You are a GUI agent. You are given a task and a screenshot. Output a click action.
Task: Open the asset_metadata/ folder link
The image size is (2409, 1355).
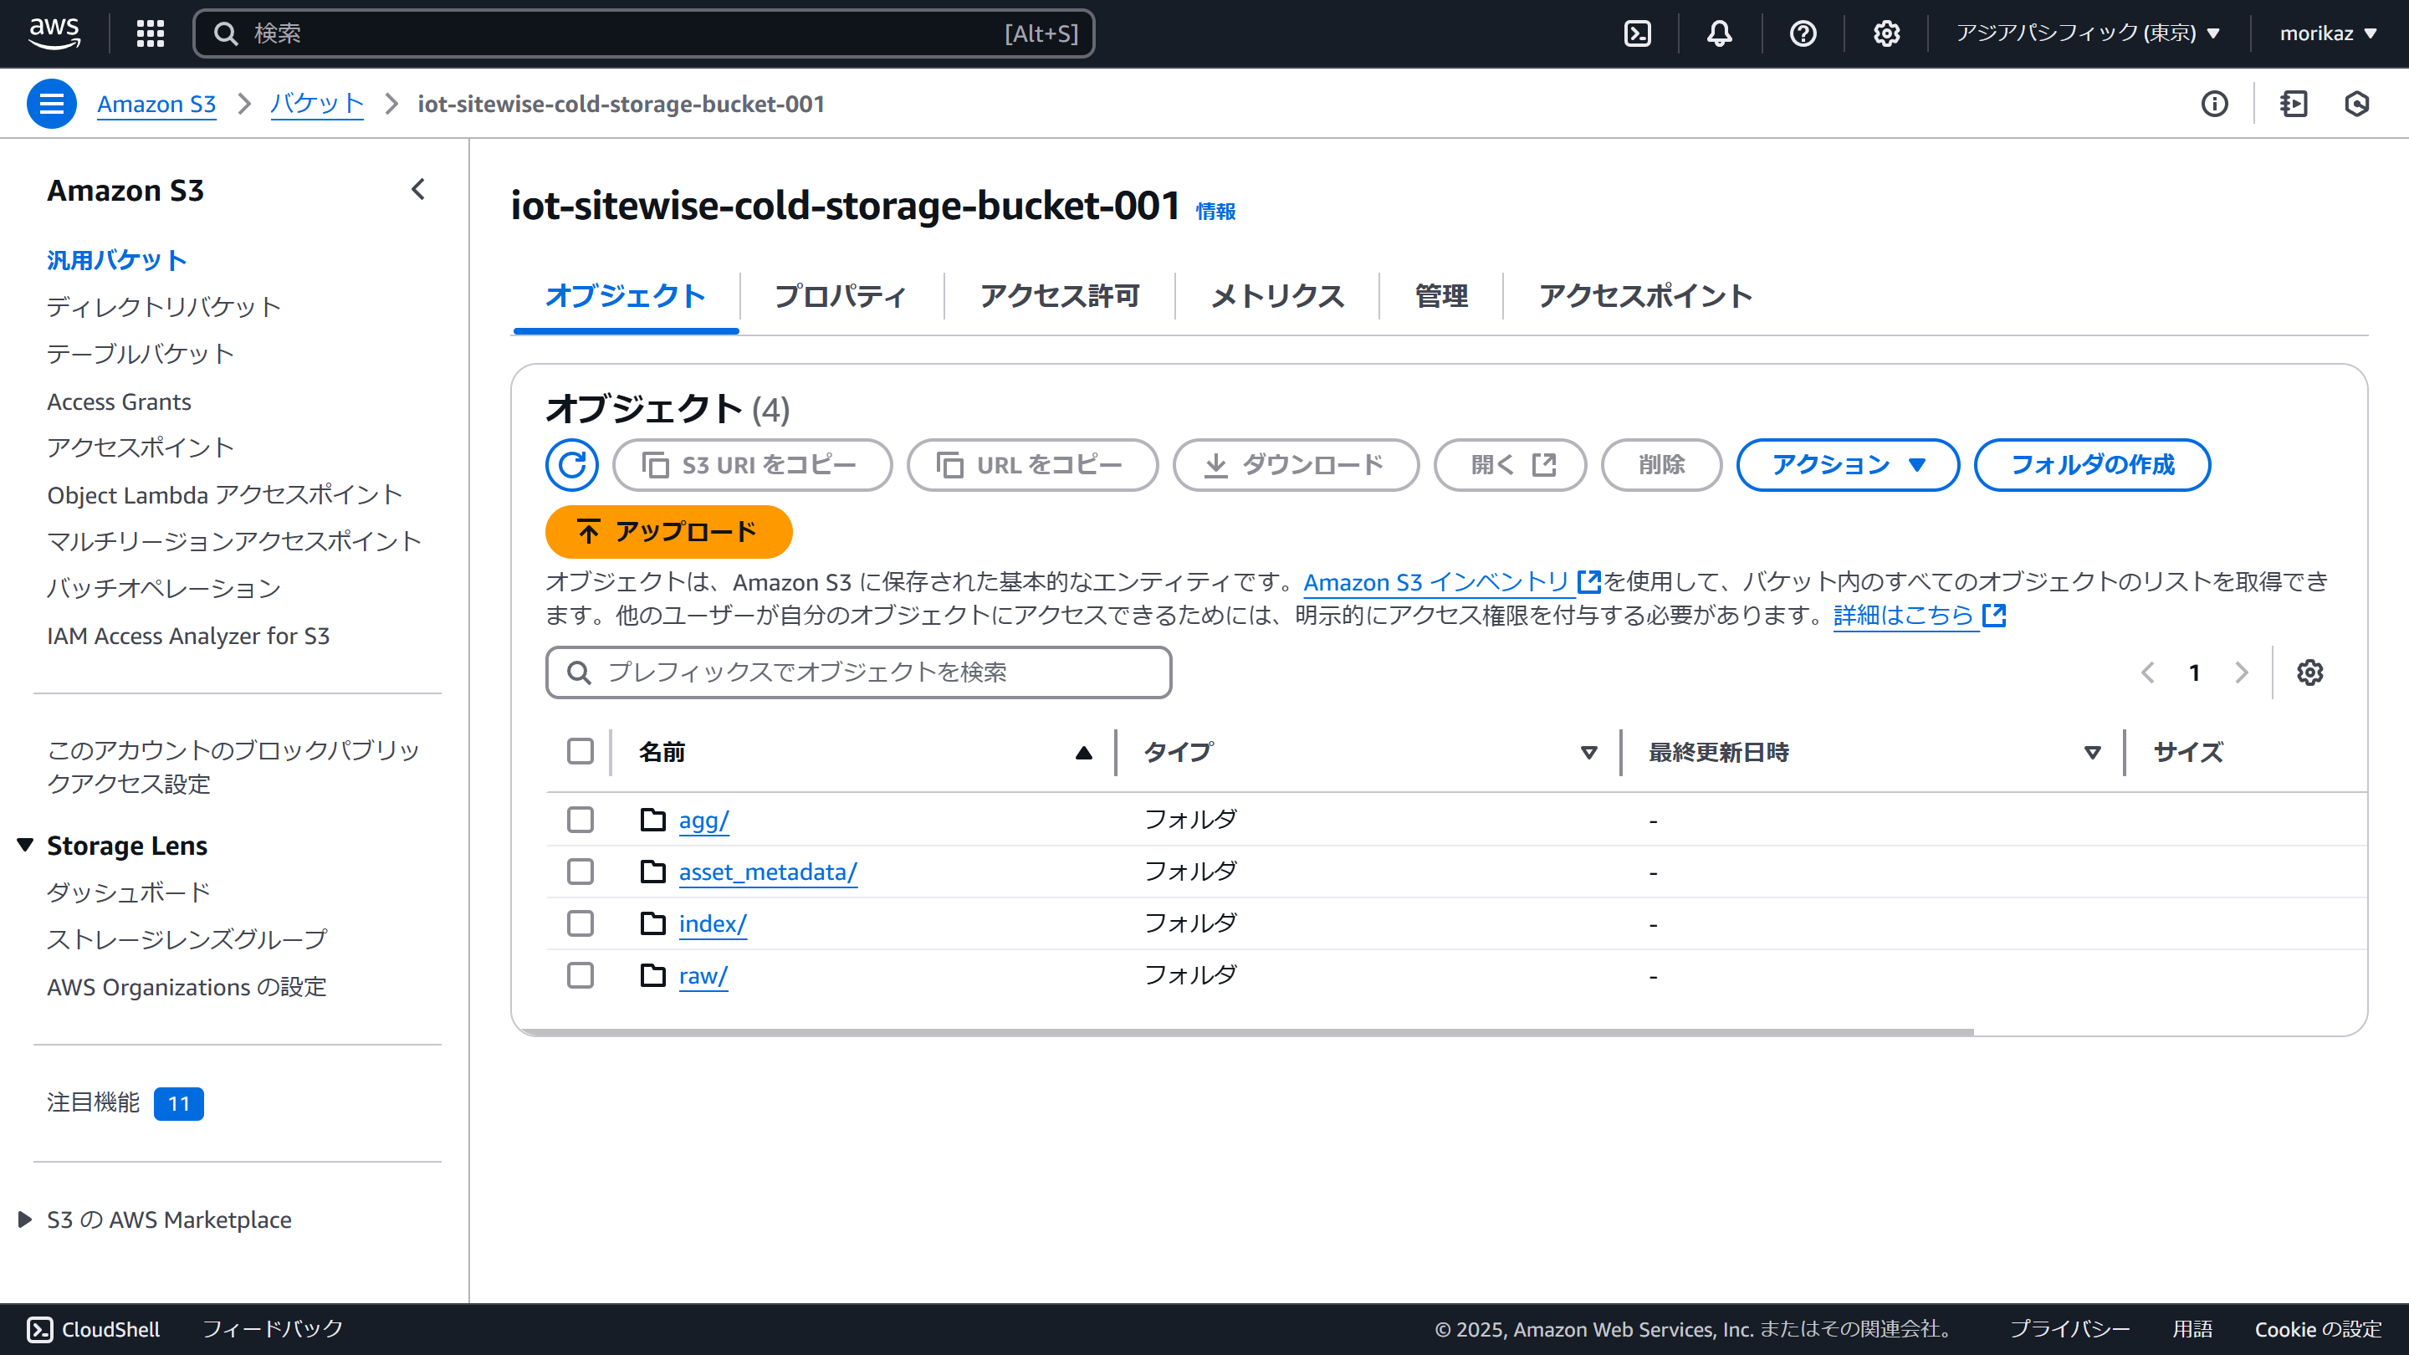coord(767,872)
